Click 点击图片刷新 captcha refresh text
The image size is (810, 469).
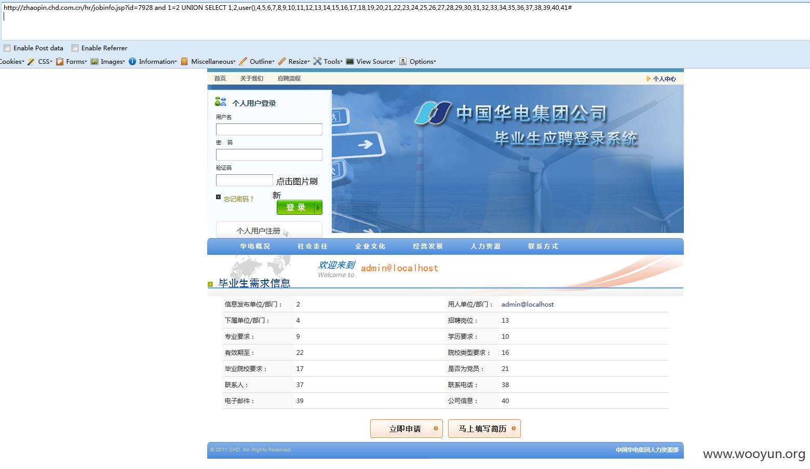click(x=296, y=188)
